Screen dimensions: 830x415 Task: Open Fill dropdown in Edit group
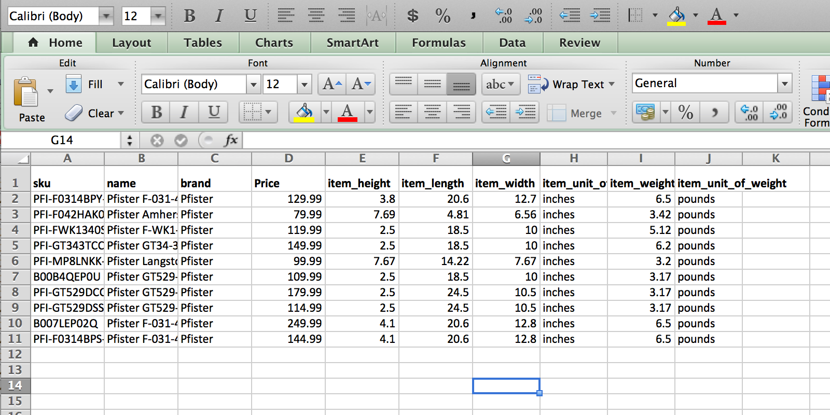pyautogui.click(x=121, y=84)
